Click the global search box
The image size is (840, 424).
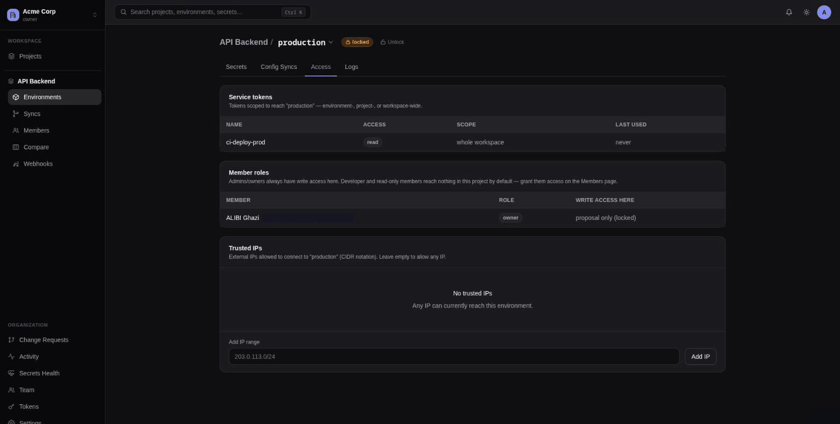tap(212, 12)
